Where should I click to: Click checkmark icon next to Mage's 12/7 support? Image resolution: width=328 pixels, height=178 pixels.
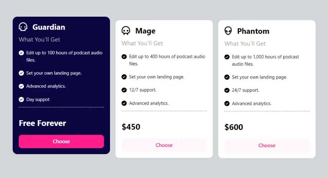pyautogui.click(x=124, y=90)
